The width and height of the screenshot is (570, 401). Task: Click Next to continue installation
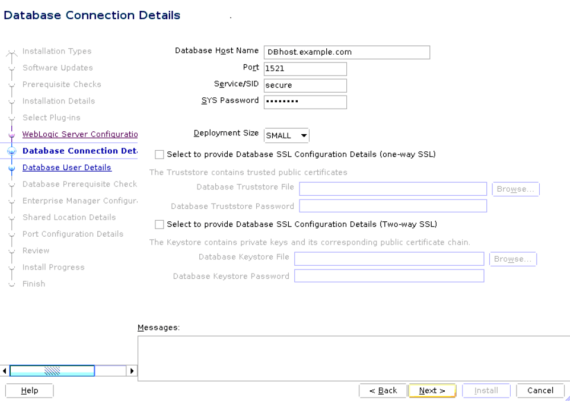click(x=432, y=390)
